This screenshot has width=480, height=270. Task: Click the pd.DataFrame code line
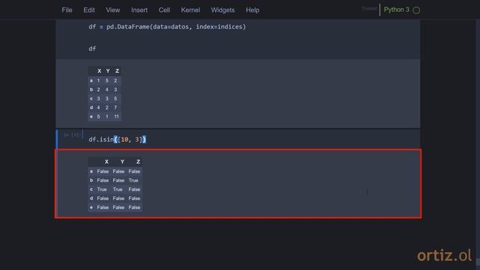click(167, 27)
